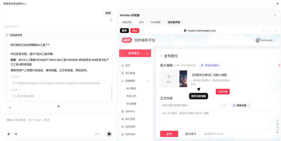The height and width of the screenshot is (141, 281).
Task: Open the chat settings sliders icon
Action: (16, 134)
